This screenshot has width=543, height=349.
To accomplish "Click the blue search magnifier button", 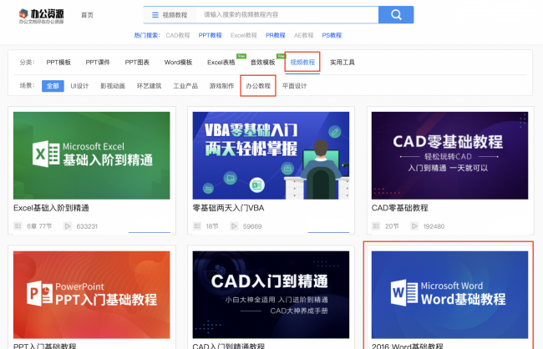I will tap(396, 14).
